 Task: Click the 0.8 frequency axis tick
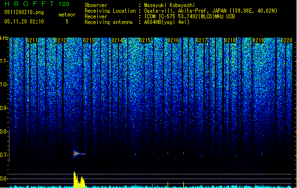4,132
